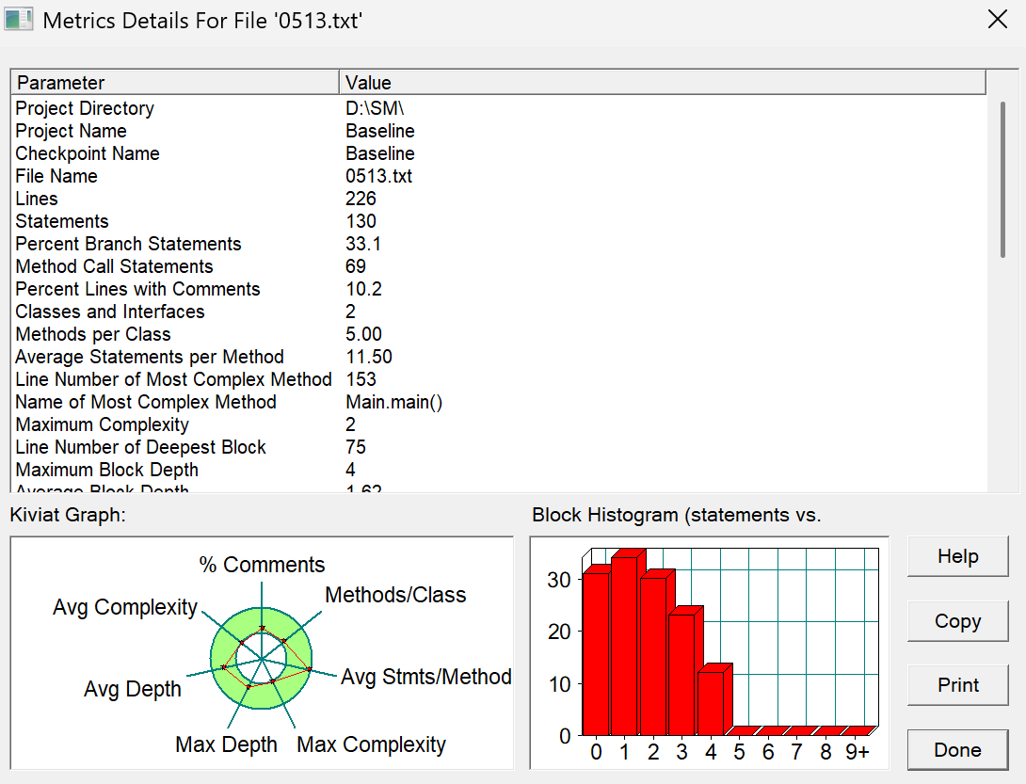Select the Value column header
Viewport: 1026px width, 784px height.
[x=662, y=83]
